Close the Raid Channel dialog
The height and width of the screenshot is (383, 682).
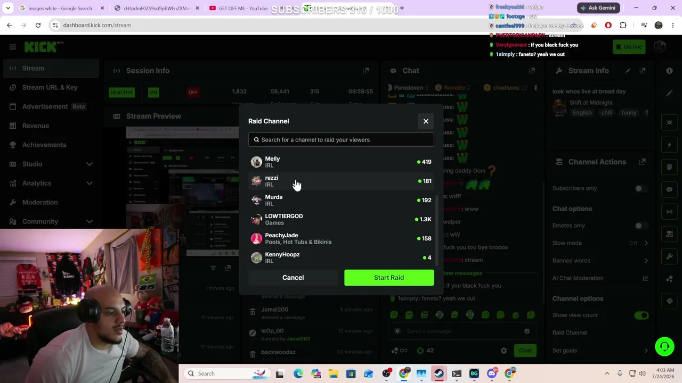pyautogui.click(x=426, y=121)
